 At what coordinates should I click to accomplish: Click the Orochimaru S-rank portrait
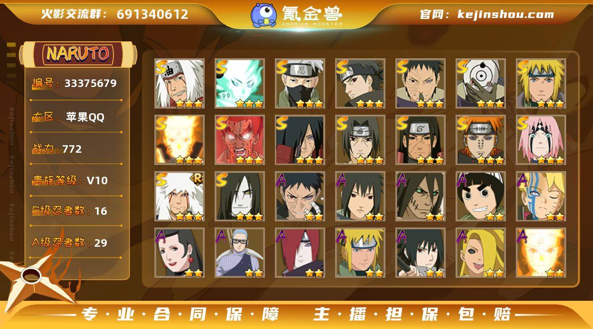coord(240,196)
